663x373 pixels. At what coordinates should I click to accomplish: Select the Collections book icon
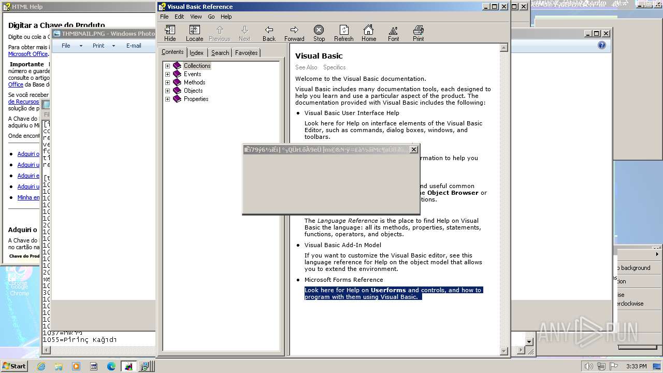click(177, 66)
